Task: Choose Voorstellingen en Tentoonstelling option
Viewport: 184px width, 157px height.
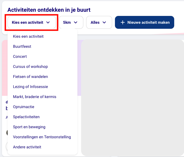Action: [42, 137]
